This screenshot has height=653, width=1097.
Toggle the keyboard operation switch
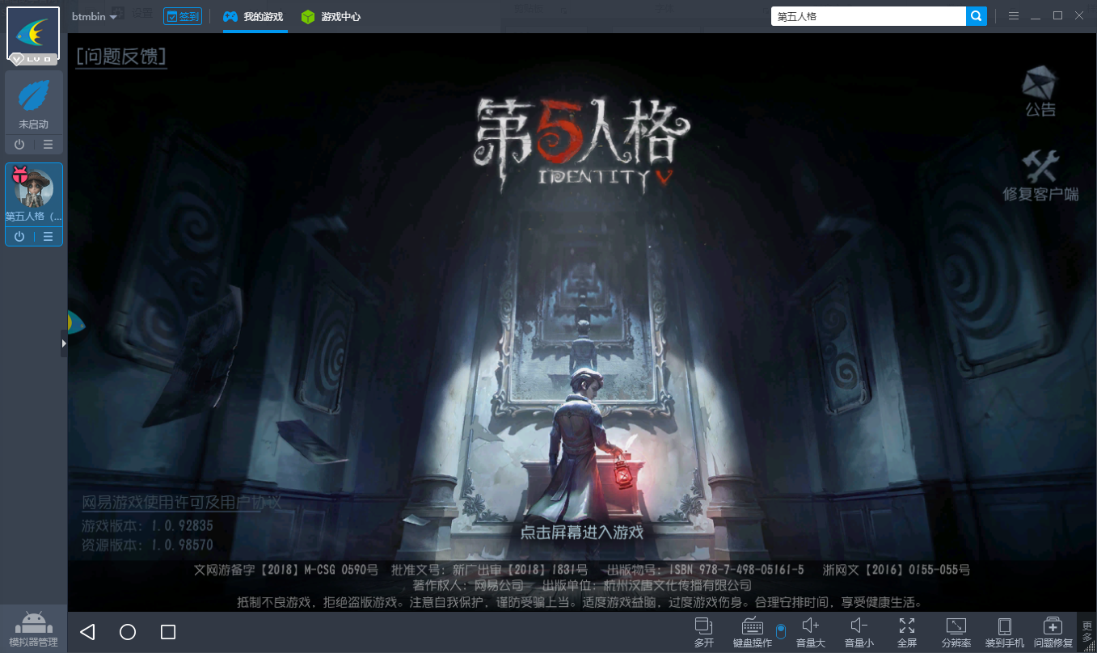780,631
